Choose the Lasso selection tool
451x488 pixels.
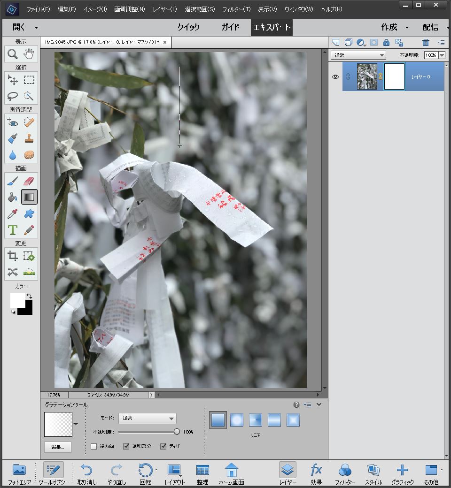pos(13,96)
